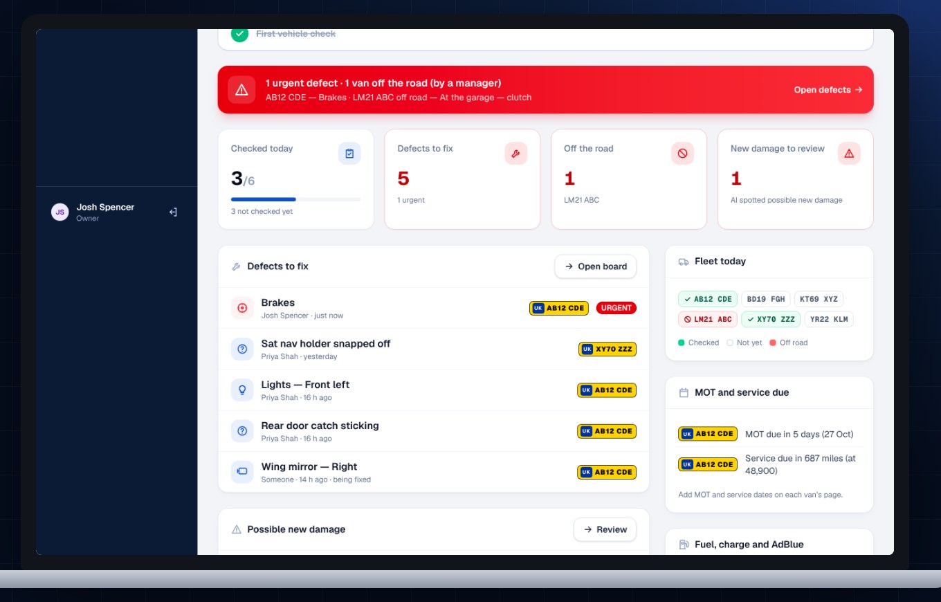Screen dimensions: 941x602
Task: Select off-road LM21 ABC chip in Fleet today
Action: pyautogui.click(x=708, y=320)
